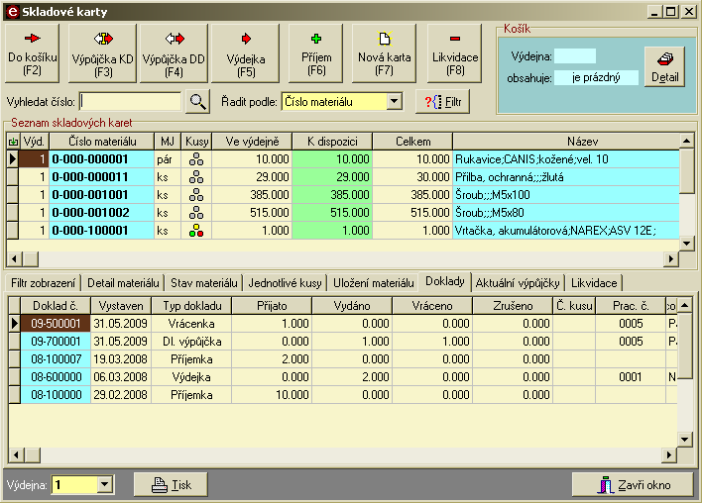Open Příjem (F6) receipt function
Image resolution: width=702 pixels, height=503 pixels.
[x=316, y=53]
